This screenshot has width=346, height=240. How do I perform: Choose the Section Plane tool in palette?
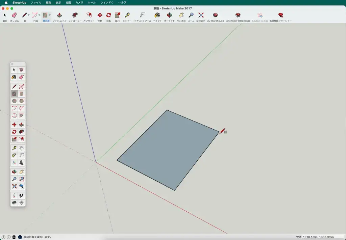pyautogui.click(x=21, y=203)
